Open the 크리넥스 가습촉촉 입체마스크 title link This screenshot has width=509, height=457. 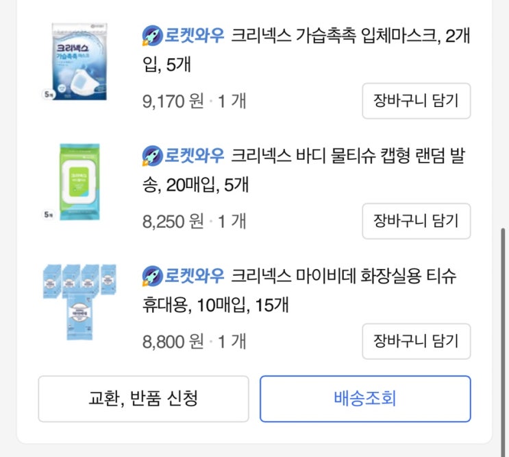coord(349,35)
